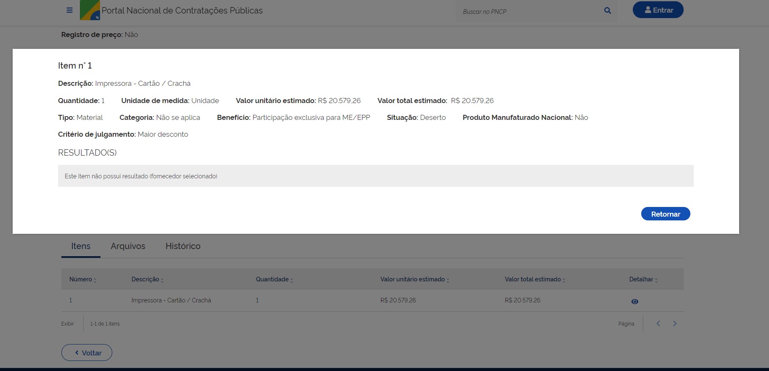Focus the Buscar no PNCP search field

[x=530, y=11]
